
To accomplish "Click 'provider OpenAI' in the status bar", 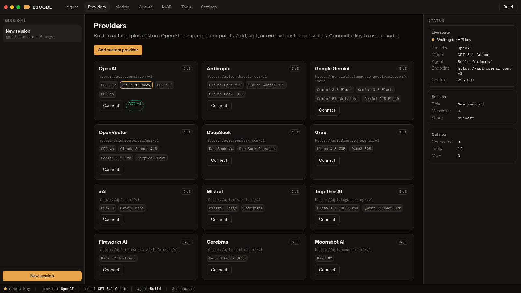I will tap(58, 289).
